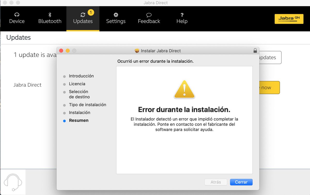Click the Updates page heading

[19, 37]
